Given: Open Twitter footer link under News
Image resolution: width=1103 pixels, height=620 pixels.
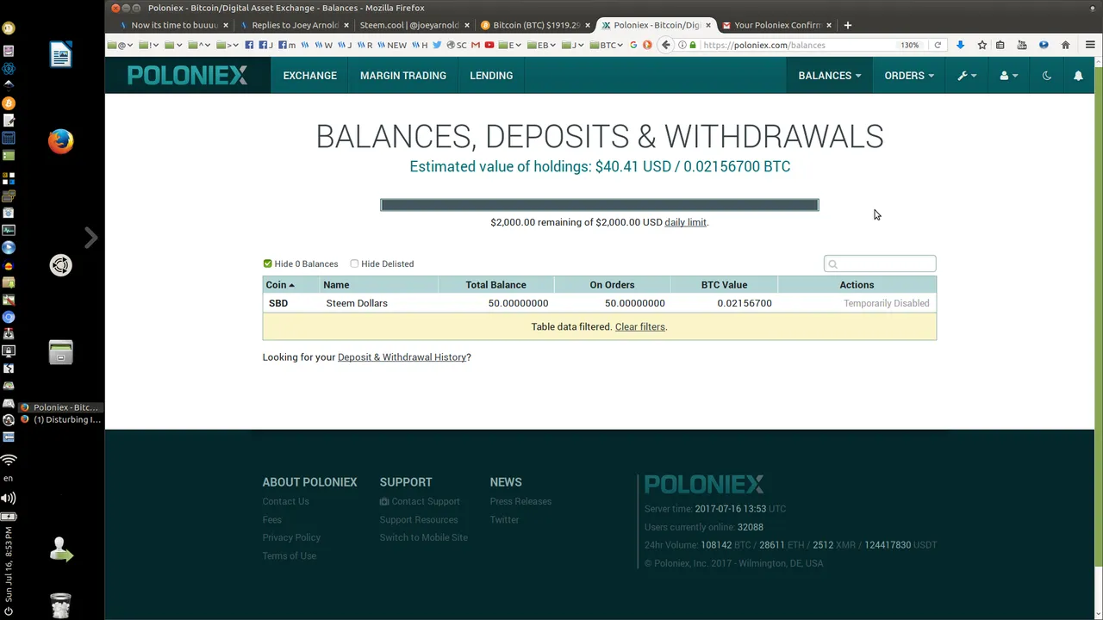Looking at the screenshot, I should tap(504, 519).
